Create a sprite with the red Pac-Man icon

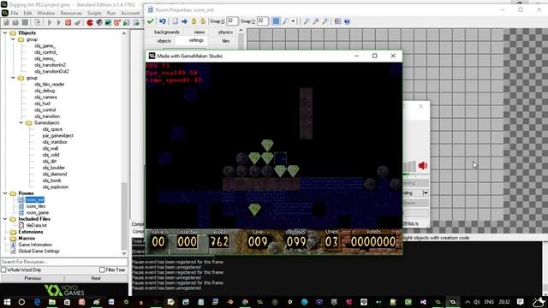click(90, 23)
